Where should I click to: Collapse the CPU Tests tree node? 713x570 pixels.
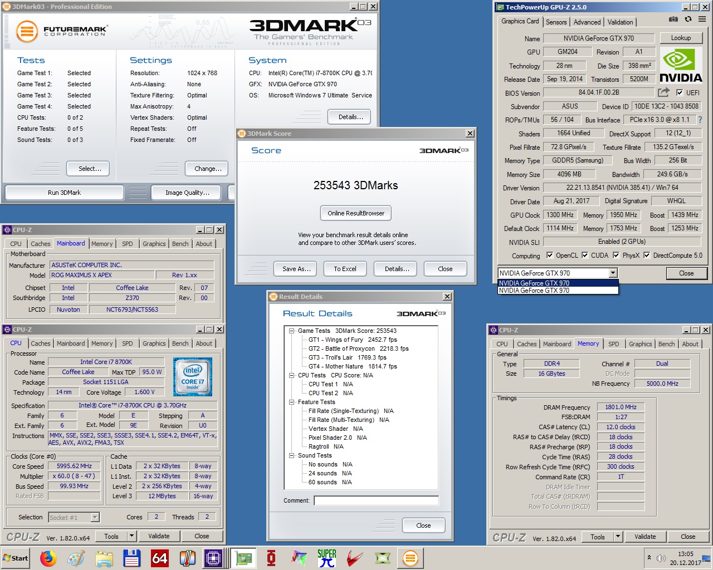[x=291, y=375]
